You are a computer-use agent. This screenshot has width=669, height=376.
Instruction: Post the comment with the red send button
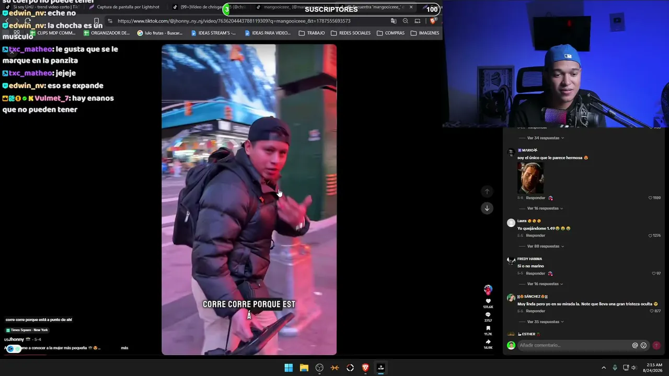[656, 345]
